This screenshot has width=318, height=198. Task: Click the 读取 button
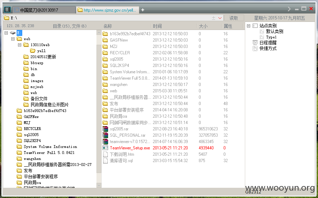click(x=234, y=18)
